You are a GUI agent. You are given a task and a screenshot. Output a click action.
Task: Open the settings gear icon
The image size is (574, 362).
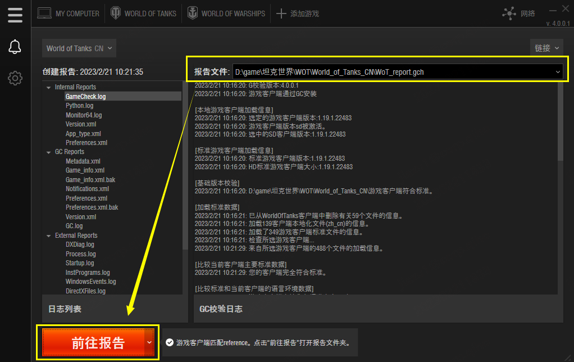click(15, 78)
